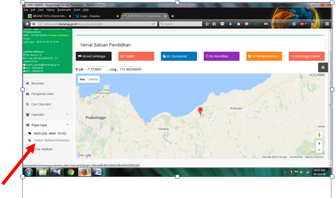Click Terms of Use under the map
336x198 pixels.
(296, 157)
